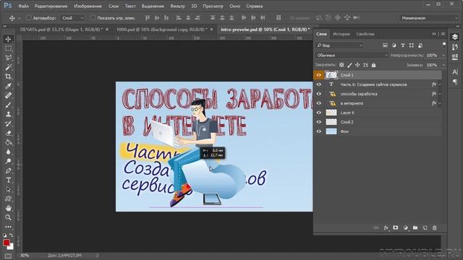
Task: Enable the Автовыбор checkbox
Action: click(28, 17)
